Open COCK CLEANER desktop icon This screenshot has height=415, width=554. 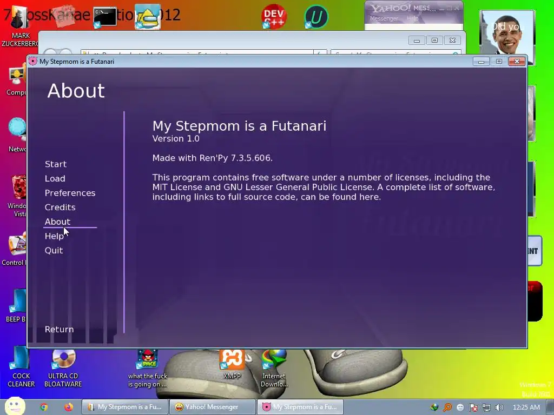click(x=21, y=367)
